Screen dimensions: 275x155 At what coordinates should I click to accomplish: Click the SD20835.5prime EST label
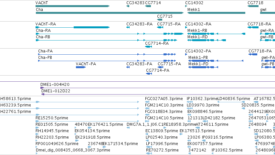click(x=258, y=105)
